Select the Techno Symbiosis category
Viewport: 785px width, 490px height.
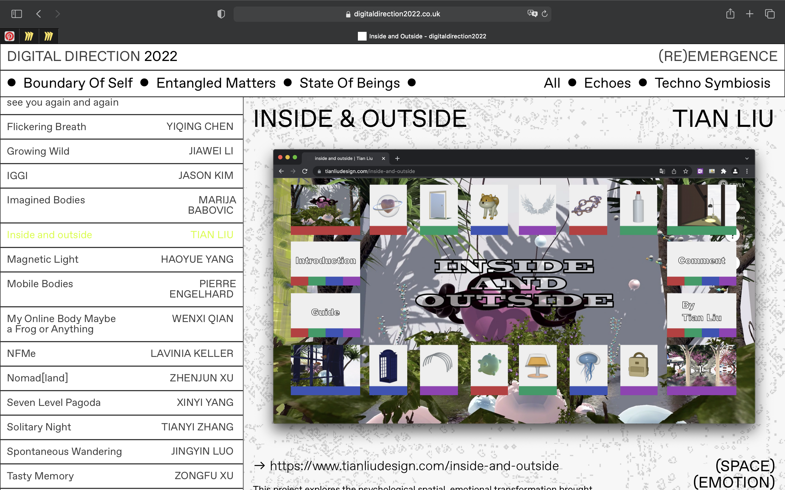tap(712, 83)
